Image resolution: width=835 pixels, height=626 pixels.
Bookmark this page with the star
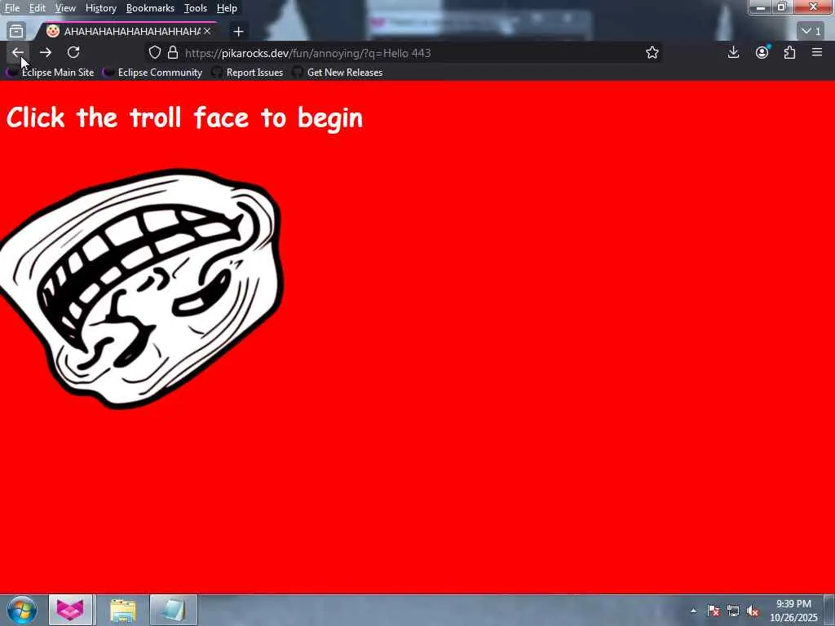pos(652,53)
